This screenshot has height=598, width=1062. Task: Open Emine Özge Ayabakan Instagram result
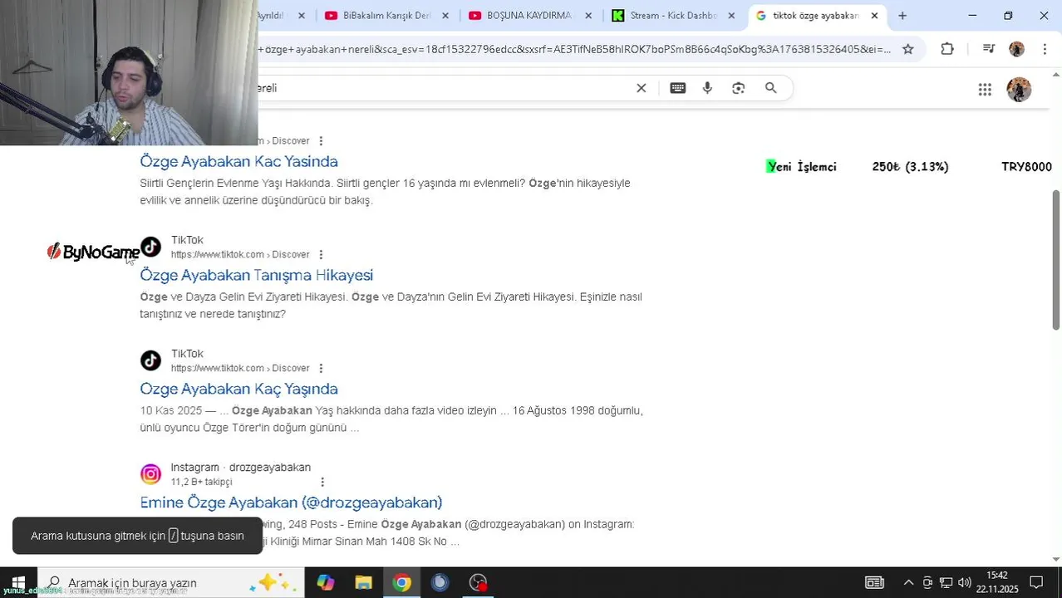[291, 503]
